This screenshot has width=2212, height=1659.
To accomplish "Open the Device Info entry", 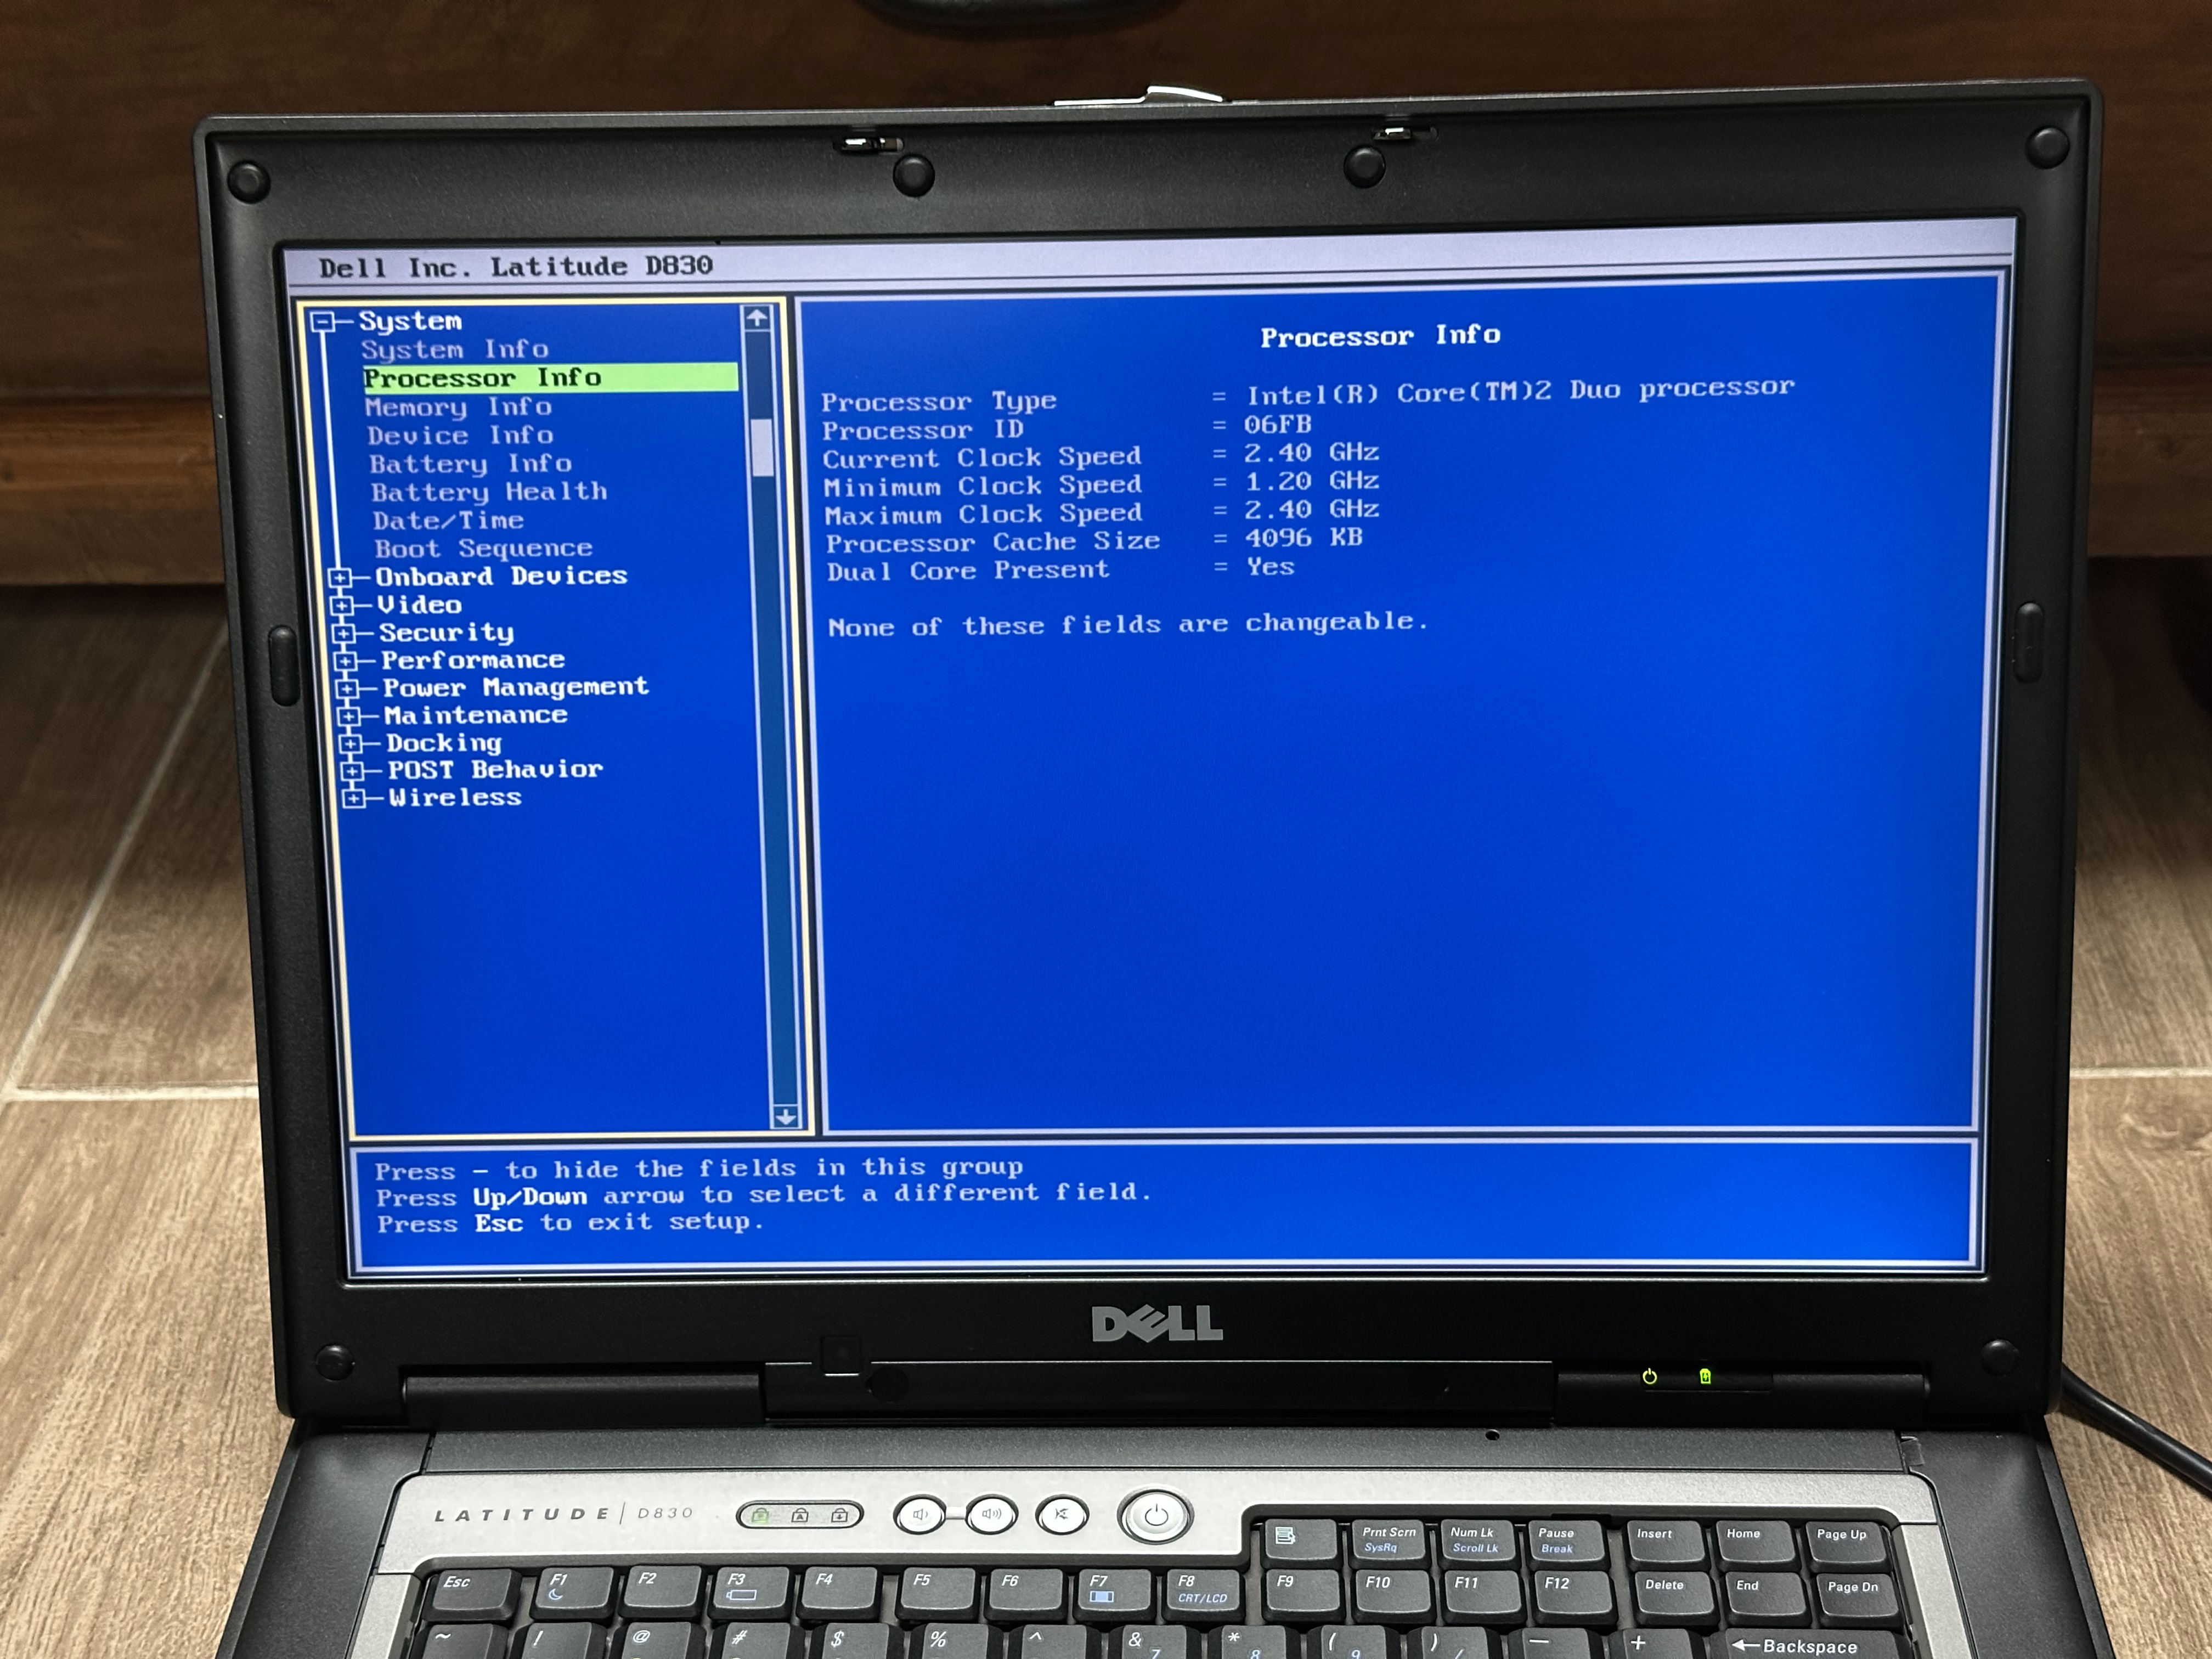I will click(x=460, y=436).
